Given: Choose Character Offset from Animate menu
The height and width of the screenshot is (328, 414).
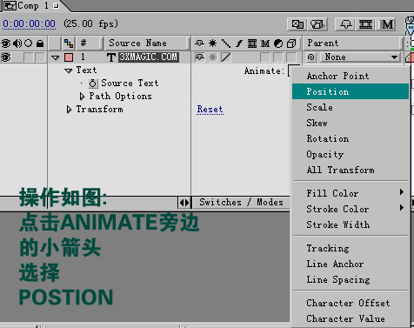Looking at the screenshot, I should coord(351,303).
